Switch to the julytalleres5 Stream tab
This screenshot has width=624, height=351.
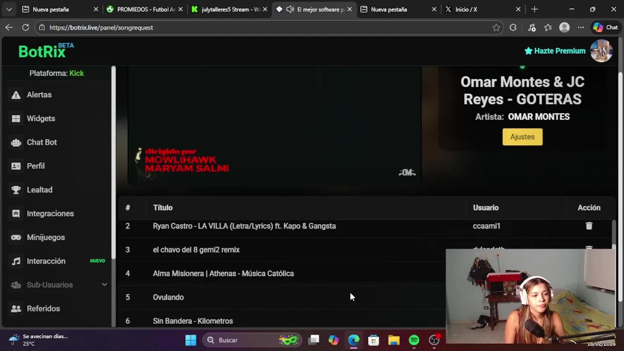(229, 9)
